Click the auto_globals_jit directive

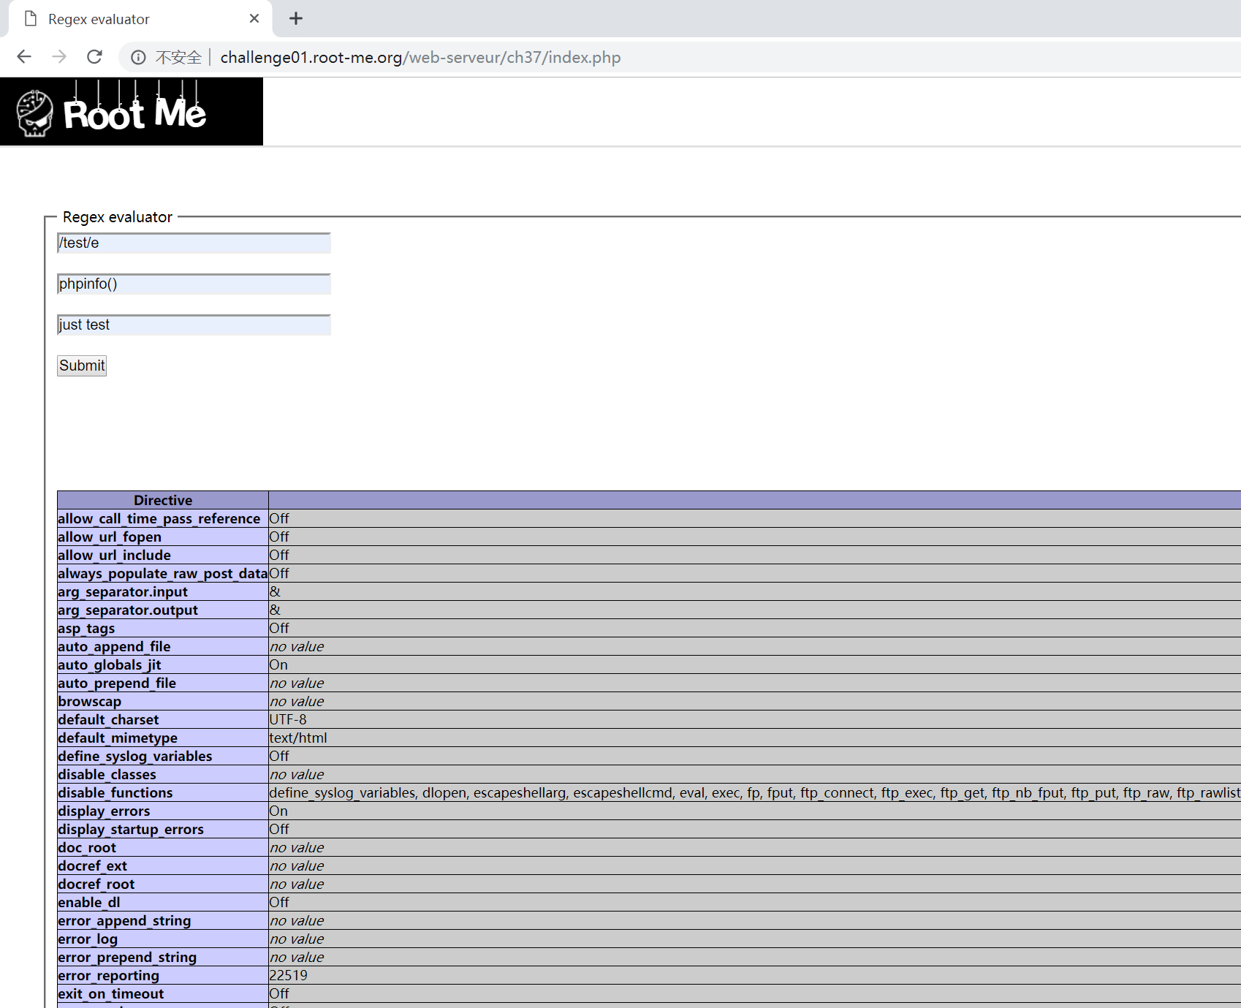pos(110,664)
